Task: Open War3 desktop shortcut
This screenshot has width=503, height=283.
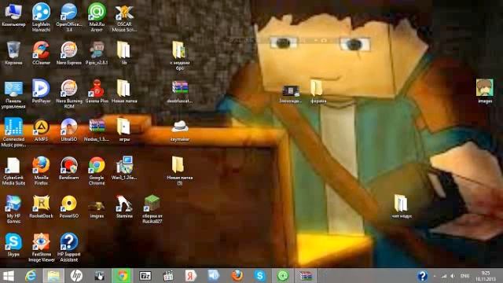Action: pyautogui.click(x=124, y=168)
